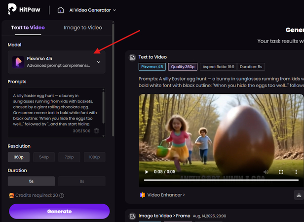This screenshot has height=222, width=304.
Task: Click the Video Enhancer icon
Action: [143, 195]
